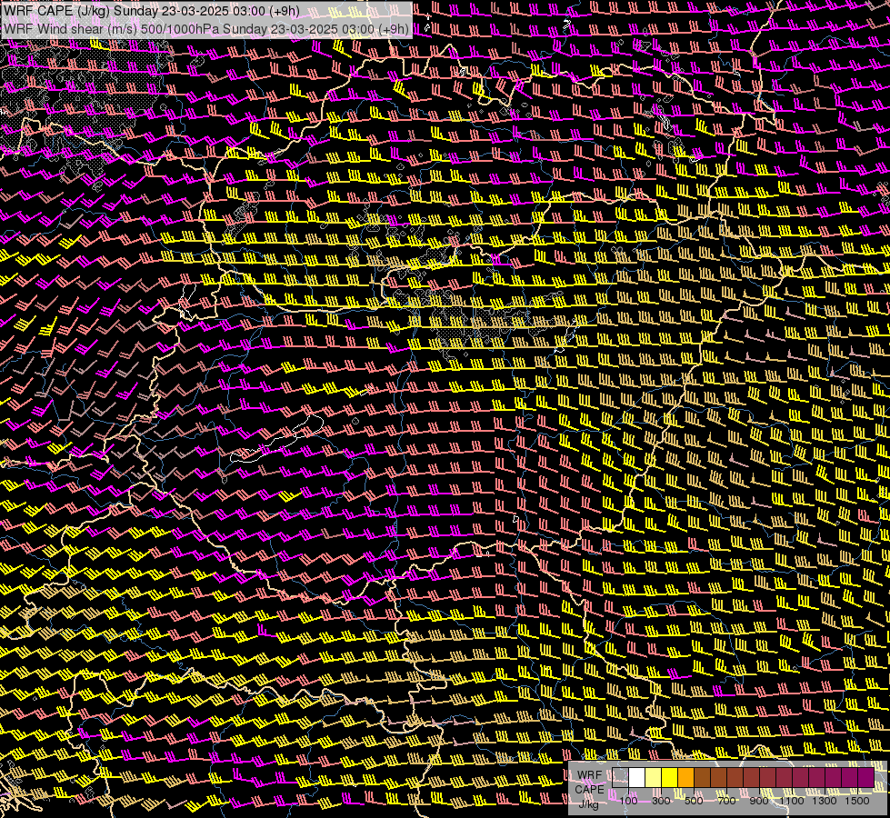This screenshot has width=890, height=818.
Task: Click the legend value 1500
Action: pos(857,801)
